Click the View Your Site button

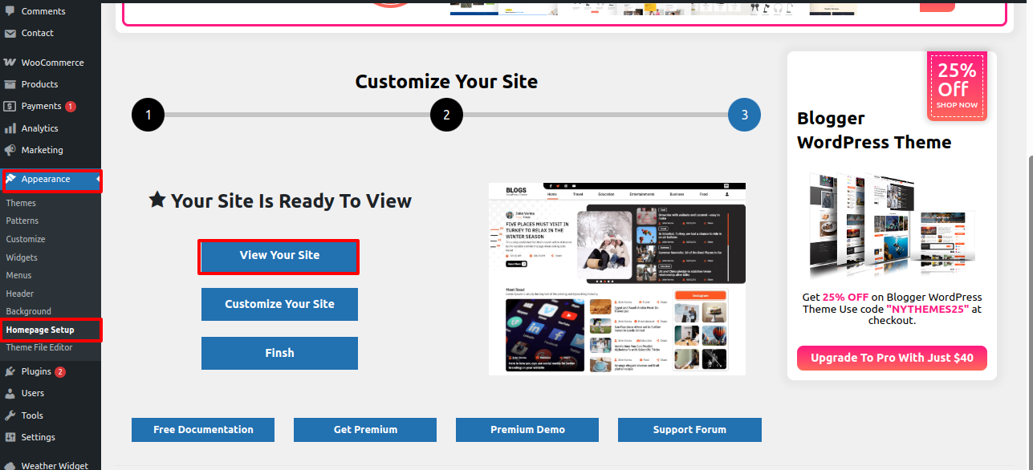click(x=279, y=256)
